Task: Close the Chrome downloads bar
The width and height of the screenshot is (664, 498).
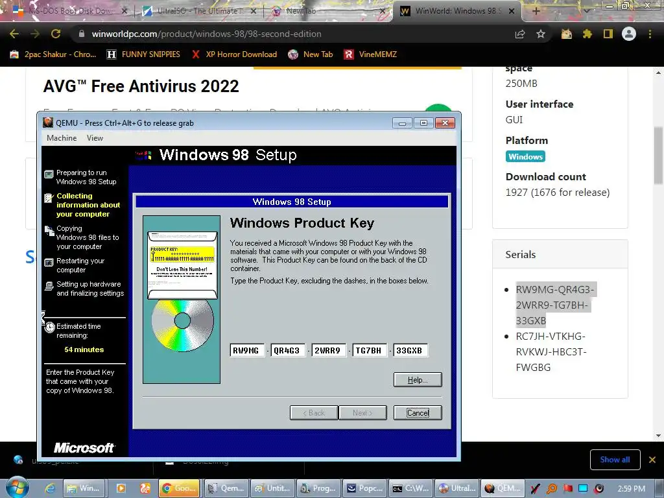Action: [x=652, y=460]
